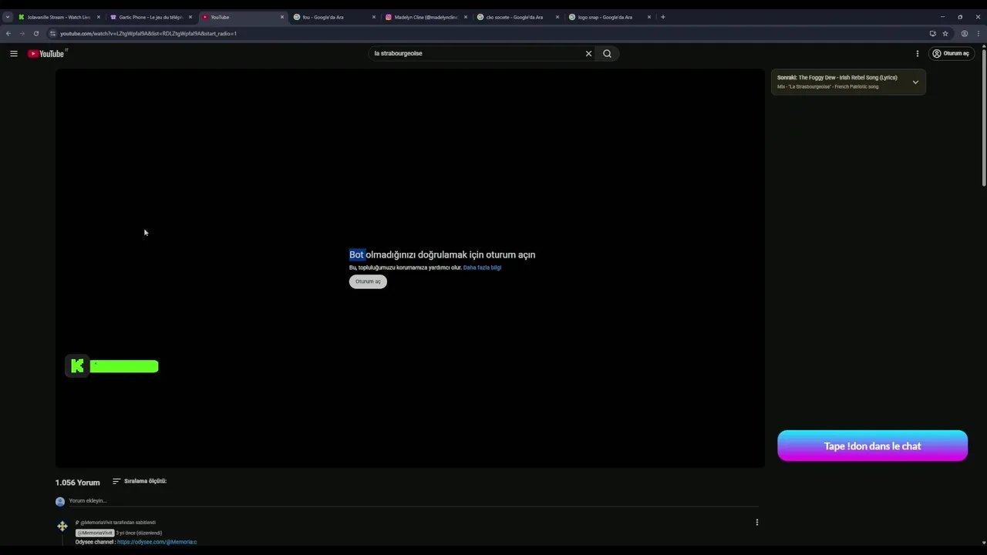Close the active YouTube tab
Screen dimensions: 987x555
click(x=282, y=17)
